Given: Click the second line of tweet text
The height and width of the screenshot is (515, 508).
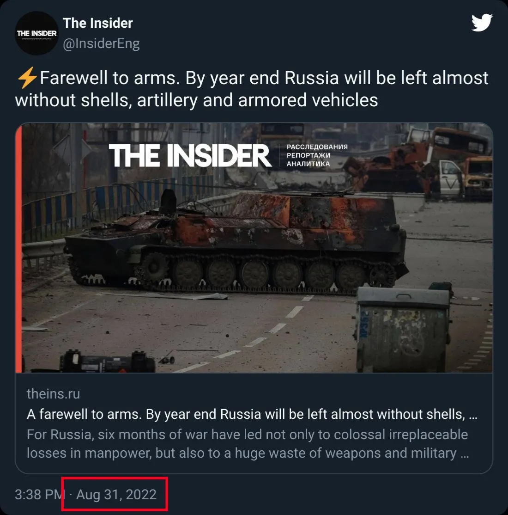Looking at the screenshot, I should point(196,100).
